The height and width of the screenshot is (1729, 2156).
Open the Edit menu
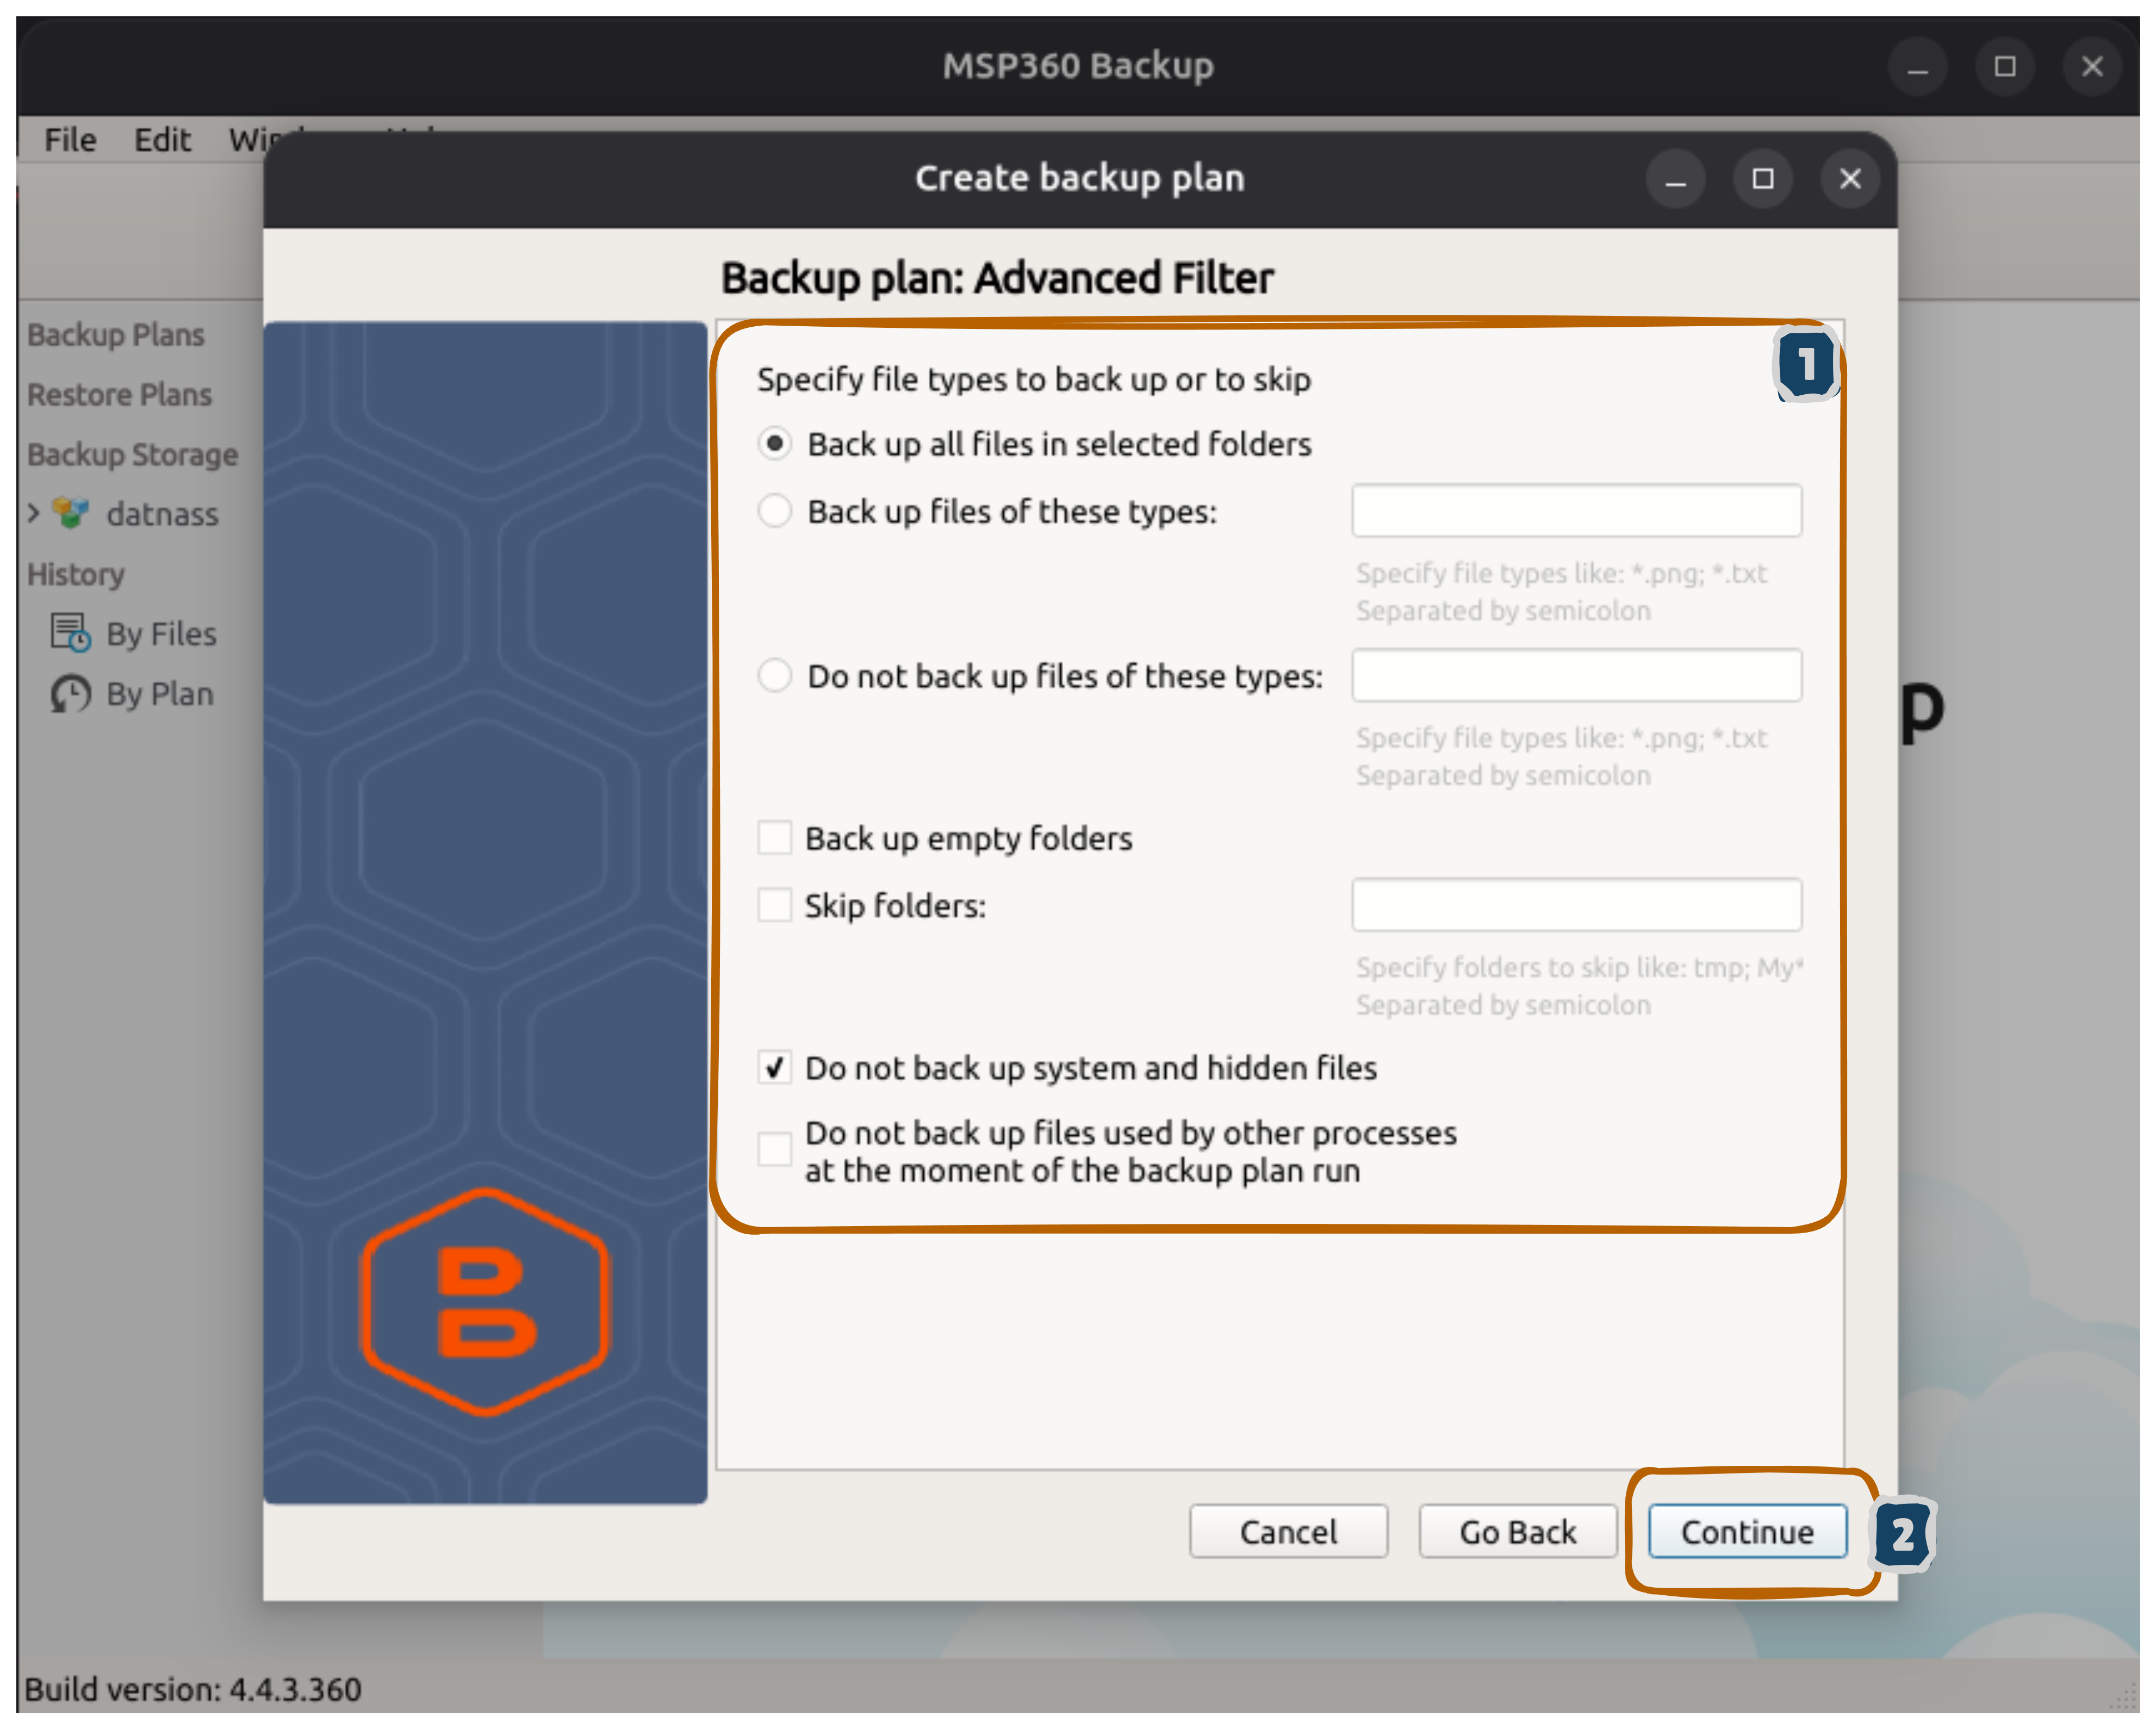click(x=162, y=140)
